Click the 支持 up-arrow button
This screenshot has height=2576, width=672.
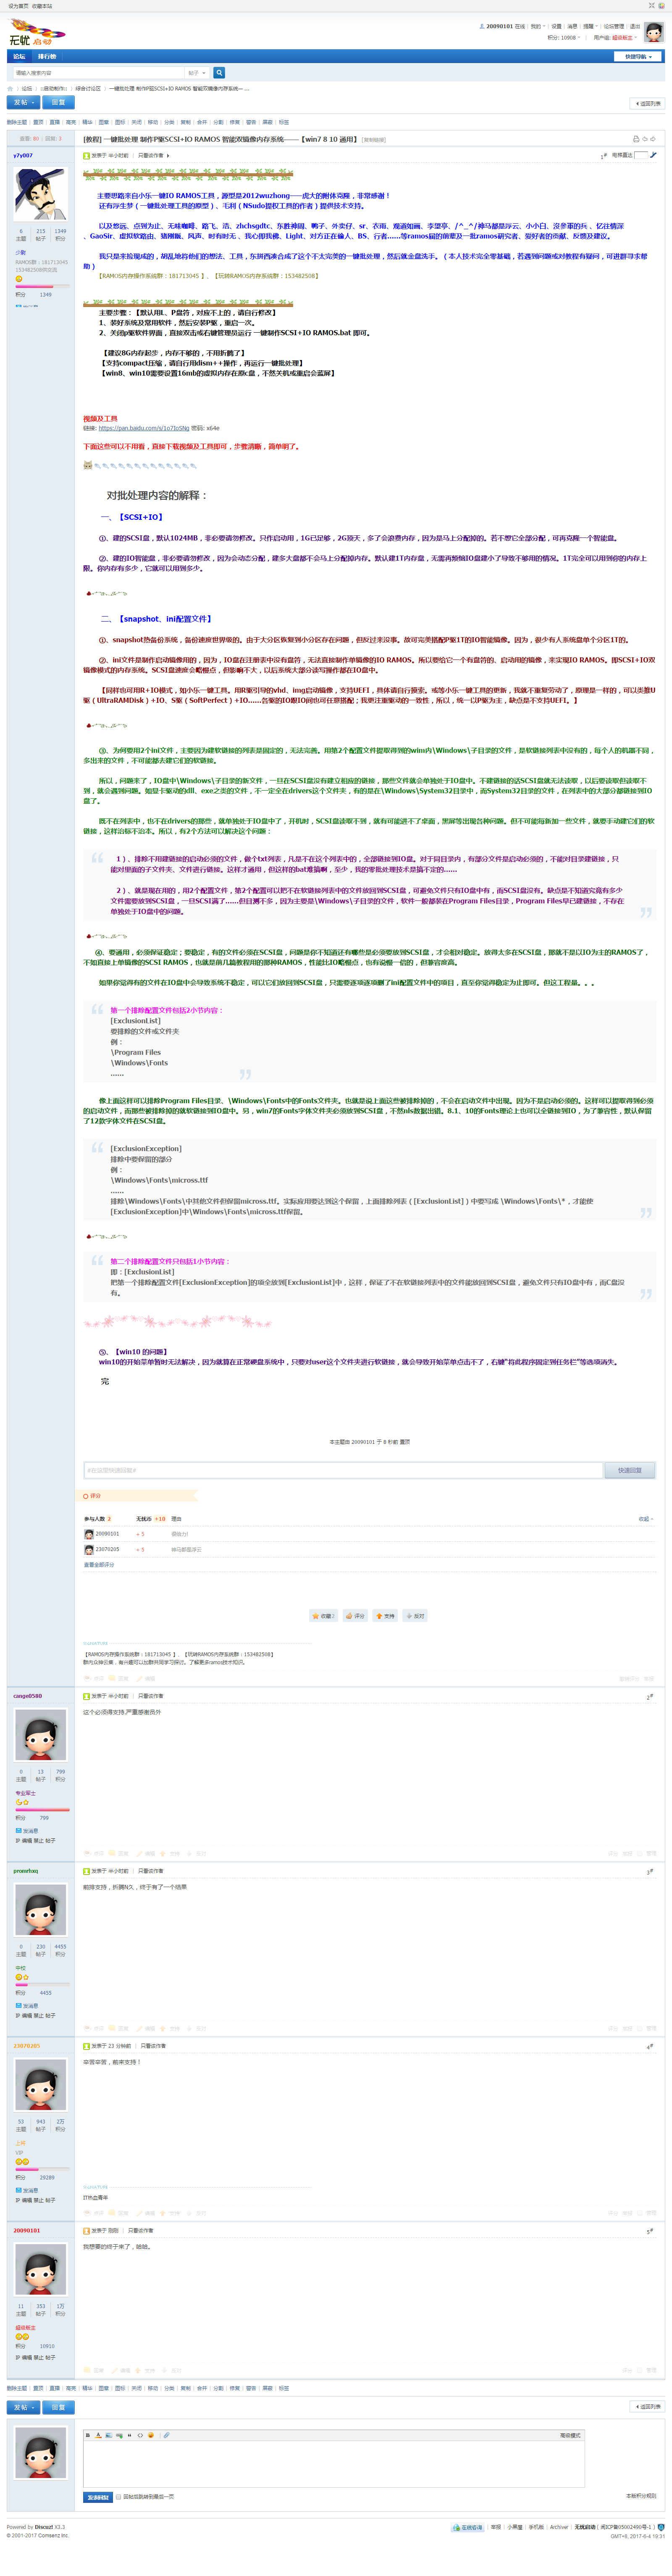[386, 1615]
